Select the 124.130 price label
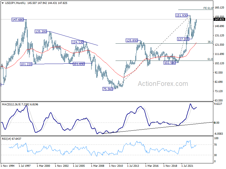 tap(77, 42)
